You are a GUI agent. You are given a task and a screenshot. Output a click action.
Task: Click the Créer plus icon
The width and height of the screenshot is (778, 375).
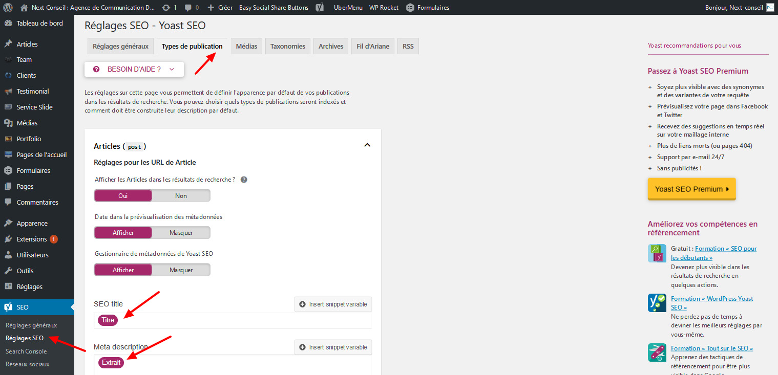click(211, 8)
